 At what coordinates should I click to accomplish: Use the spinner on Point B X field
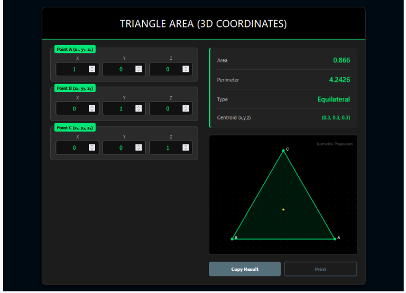tap(92, 108)
